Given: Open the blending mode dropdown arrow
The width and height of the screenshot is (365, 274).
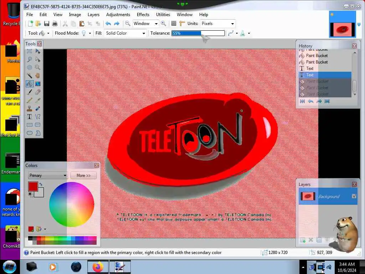Looking at the screenshot, I should (x=249, y=33).
